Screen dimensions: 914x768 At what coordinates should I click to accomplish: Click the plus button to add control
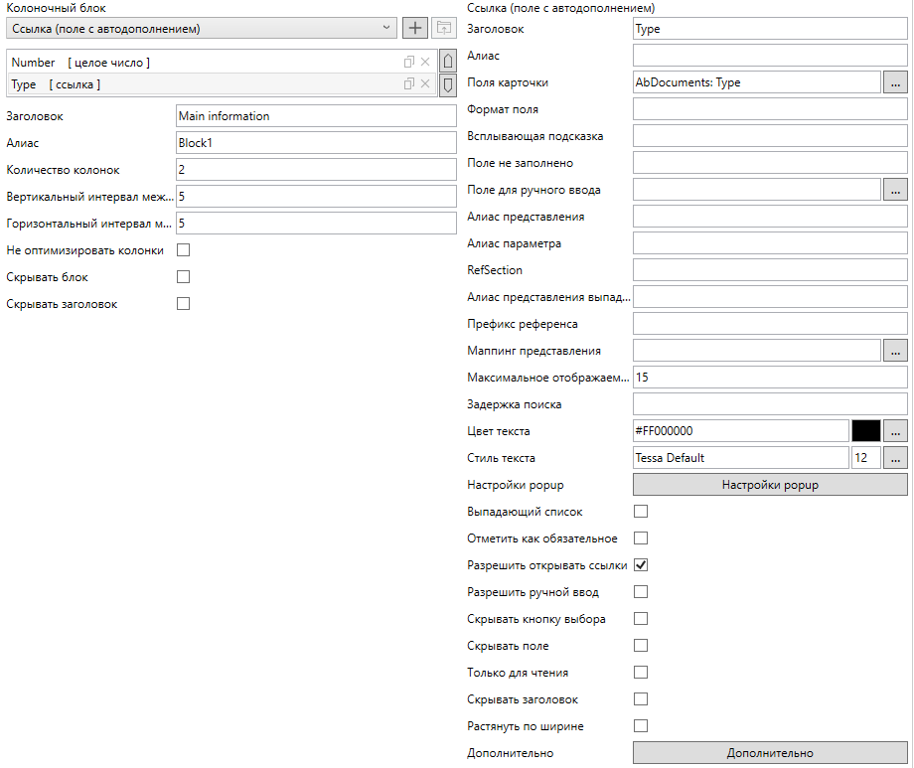[x=416, y=29]
